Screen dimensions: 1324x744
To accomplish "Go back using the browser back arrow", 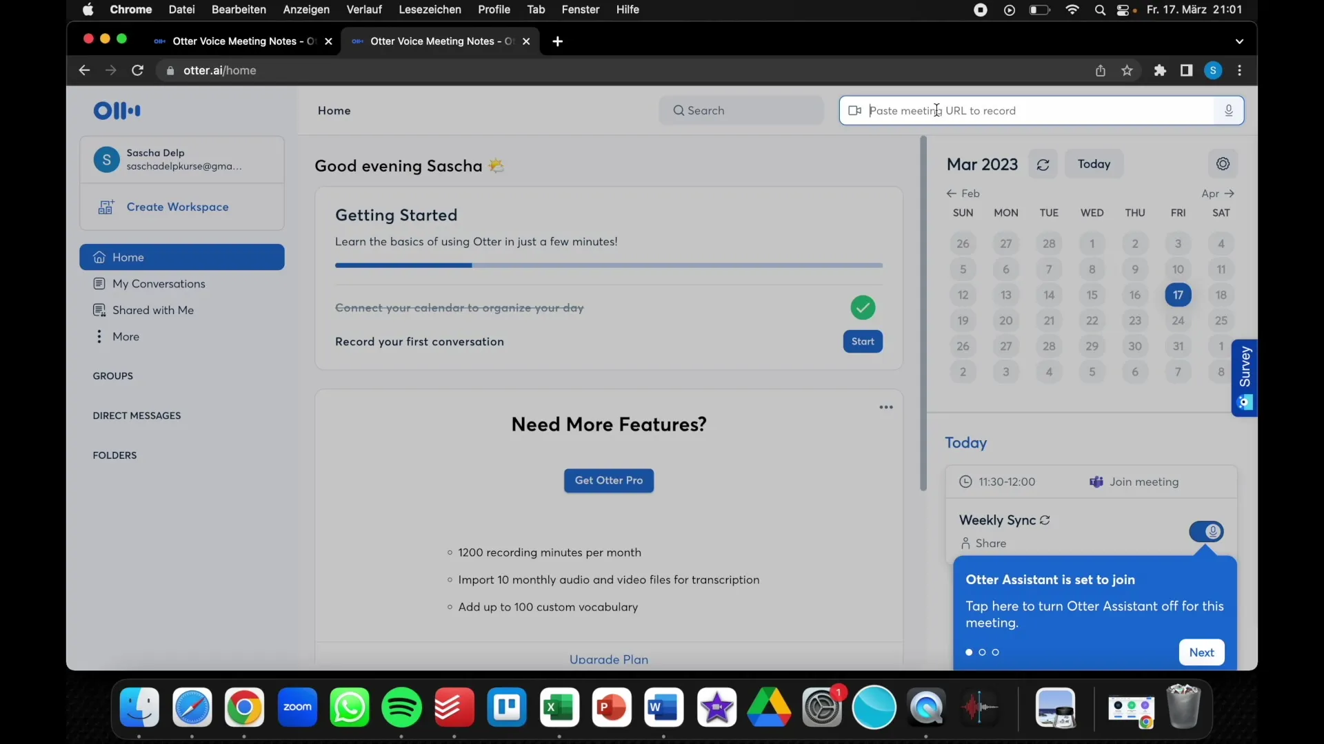I will 84,70.
